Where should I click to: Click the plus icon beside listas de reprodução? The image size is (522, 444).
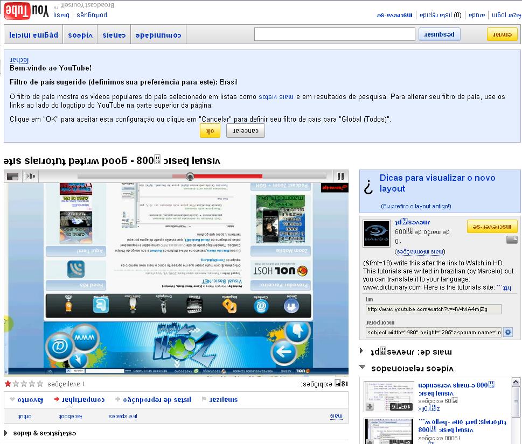[x=117, y=399]
